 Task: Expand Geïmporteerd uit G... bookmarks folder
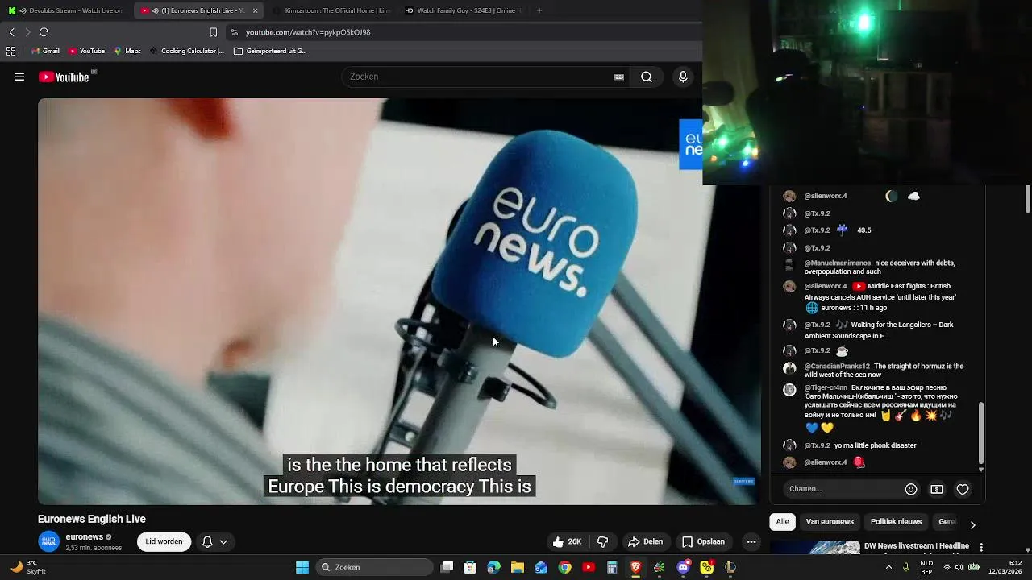[270, 51]
